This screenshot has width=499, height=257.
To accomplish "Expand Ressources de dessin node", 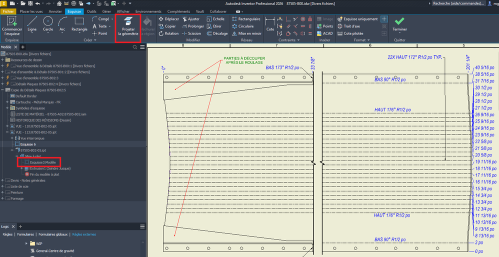I will [x=2, y=60].
